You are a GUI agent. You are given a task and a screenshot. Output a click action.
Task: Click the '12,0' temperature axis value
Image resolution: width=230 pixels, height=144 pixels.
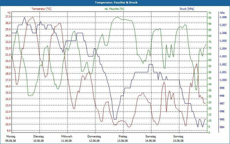(8, 112)
